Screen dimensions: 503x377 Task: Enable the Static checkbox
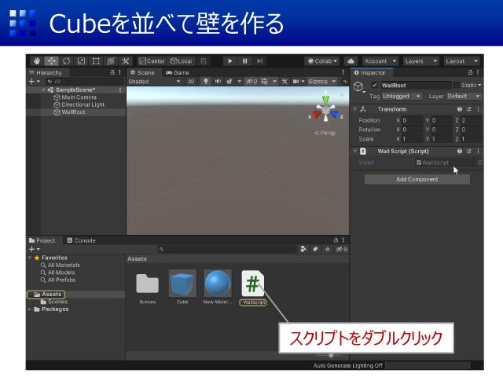click(x=457, y=85)
